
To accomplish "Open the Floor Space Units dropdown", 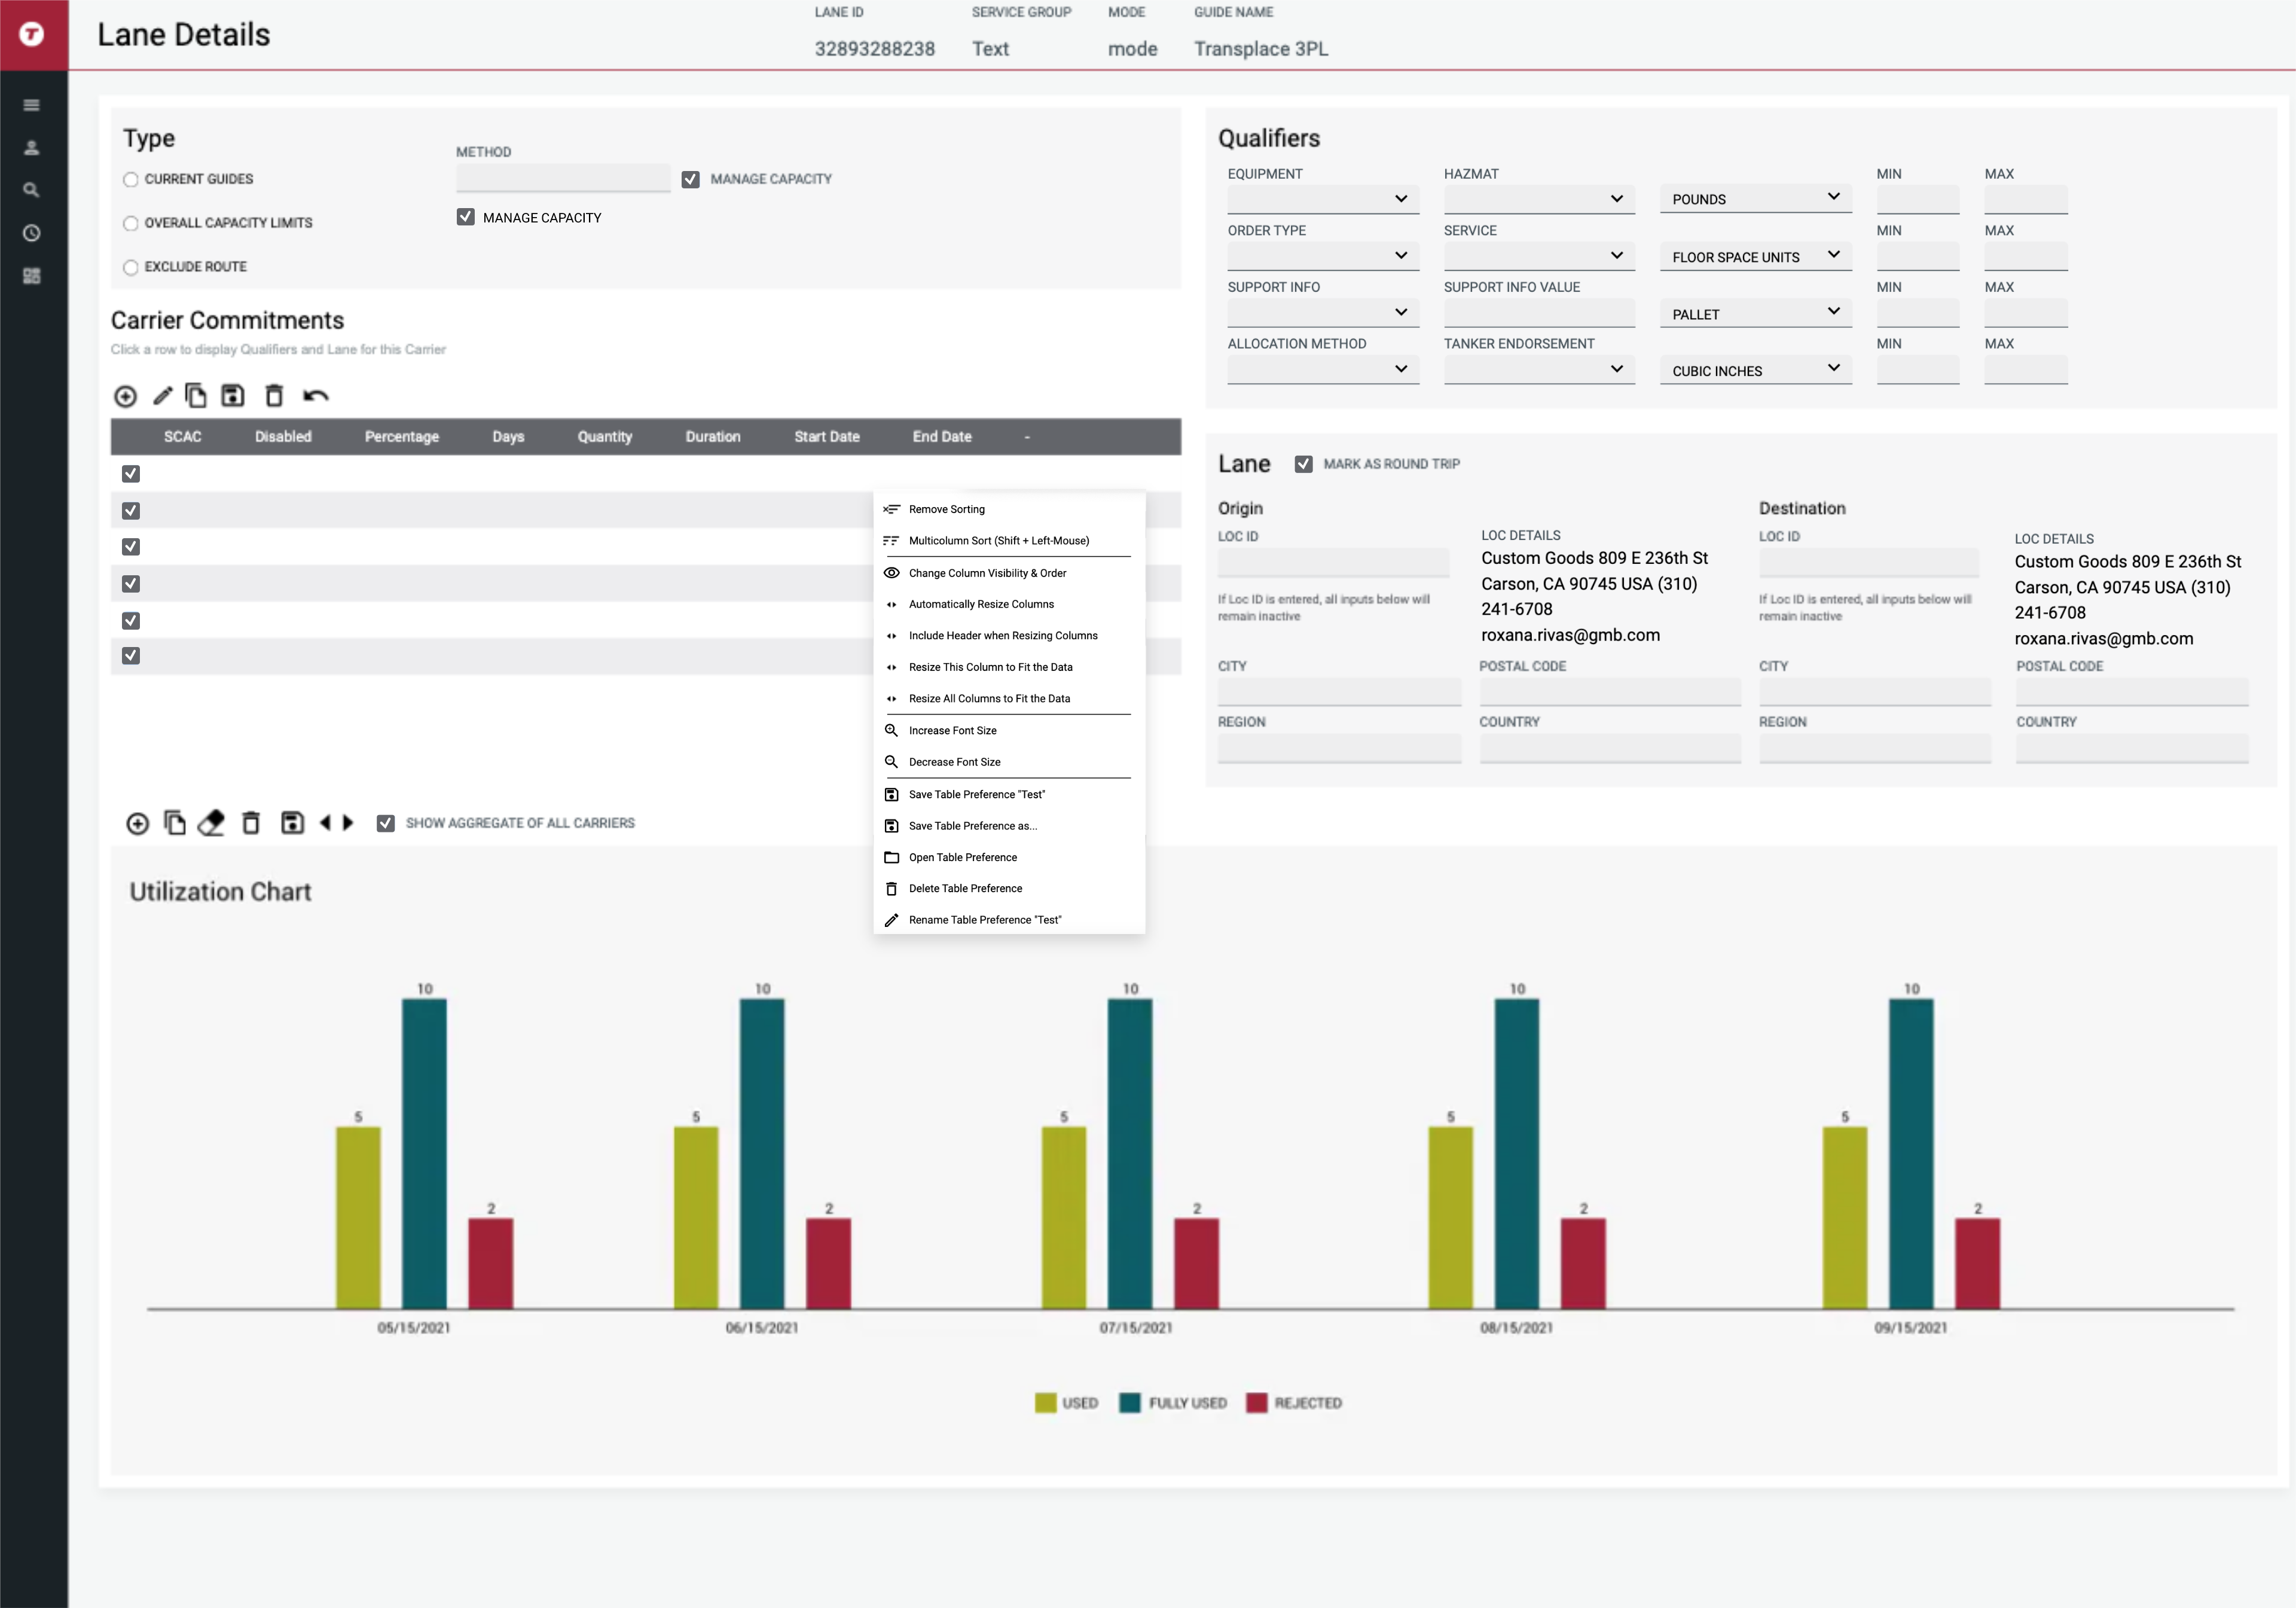I will tap(1756, 256).
